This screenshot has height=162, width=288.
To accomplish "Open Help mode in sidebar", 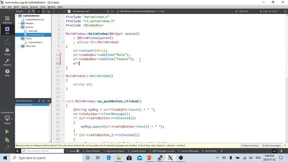I will pyautogui.click(x=7, y=72).
